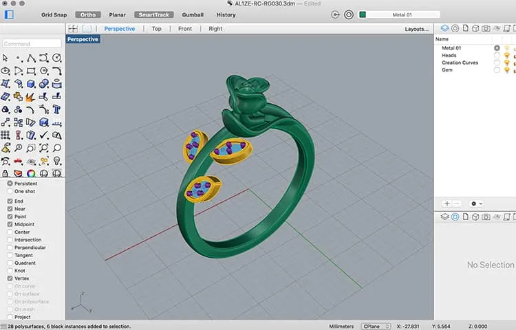
Task: Switch to the Top viewport tab
Action: (x=157, y=29)
